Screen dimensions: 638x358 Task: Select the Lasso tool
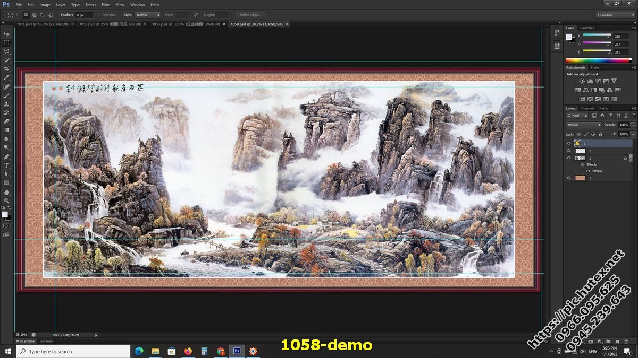click(6, 51)
